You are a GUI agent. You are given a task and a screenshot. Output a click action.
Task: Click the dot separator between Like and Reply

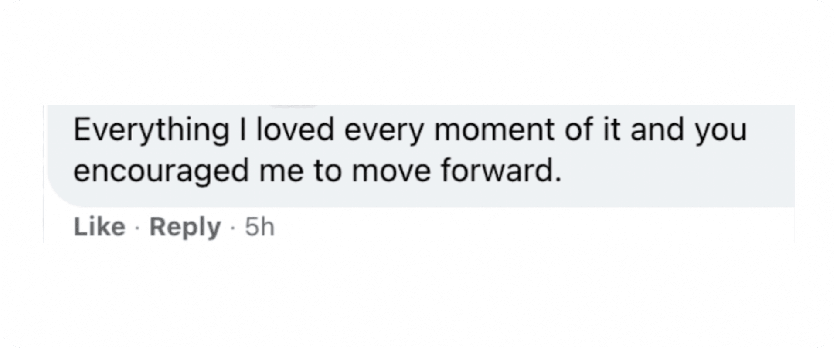(138, 228)
